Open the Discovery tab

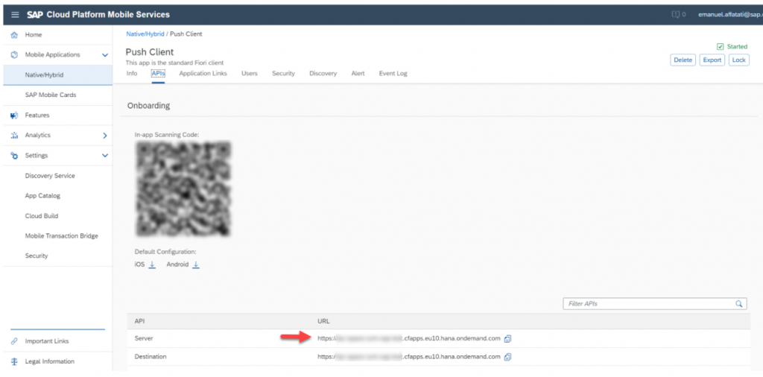[x=323, y=74]
